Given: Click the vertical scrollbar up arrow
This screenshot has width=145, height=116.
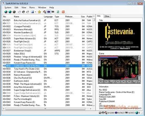Looking at the screenshot, I should pyautogui.click(x=94, y=16).
